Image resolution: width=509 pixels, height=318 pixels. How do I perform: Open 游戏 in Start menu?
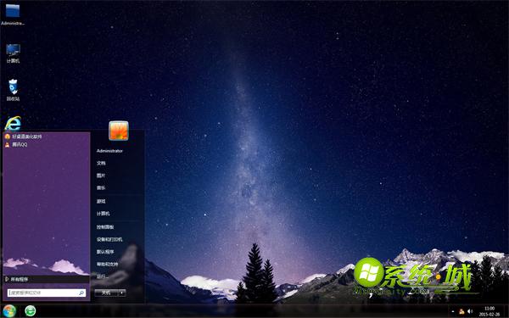[101, 201]
